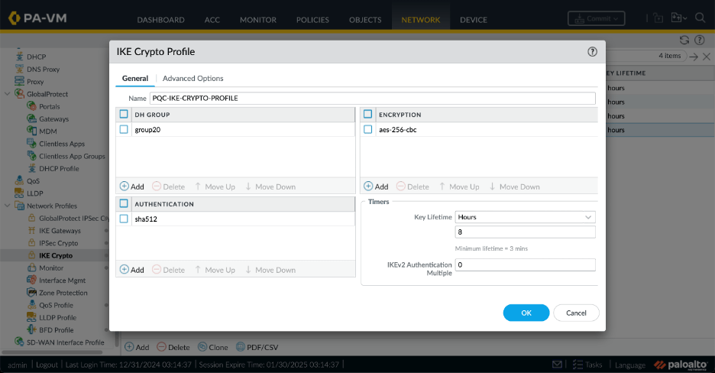Open the Commit dropdown menu
The image size is (715, 373).
(596, 18)
